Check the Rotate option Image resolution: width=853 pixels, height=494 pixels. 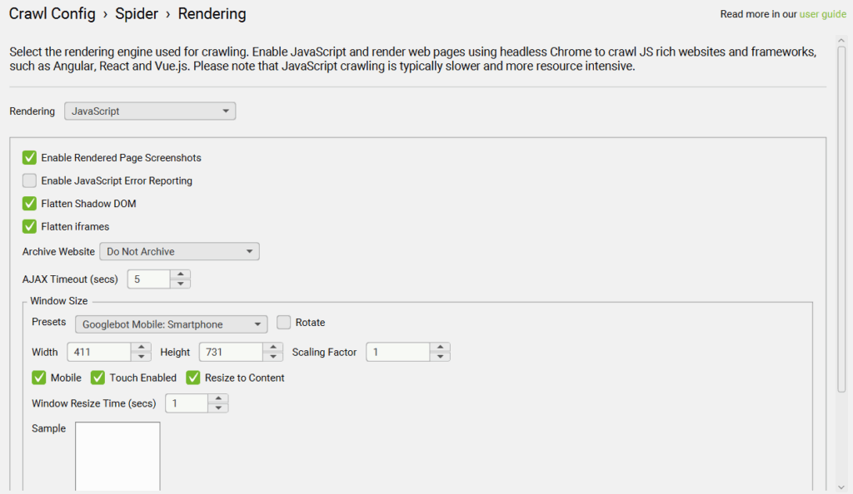pyautogui.click(x=283, y=322)
